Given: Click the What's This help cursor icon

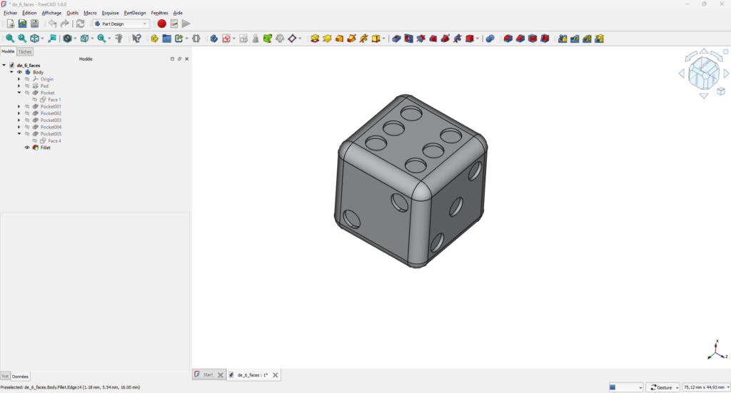Looking at the screenshot, I should tap(136, 39).
